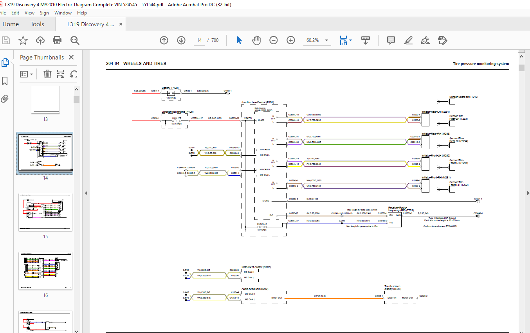The width and height of the screenshot is (530, 333).
Task: Activate the Hand pan tool
Action: pyautogui.click(x=256, y=40)
